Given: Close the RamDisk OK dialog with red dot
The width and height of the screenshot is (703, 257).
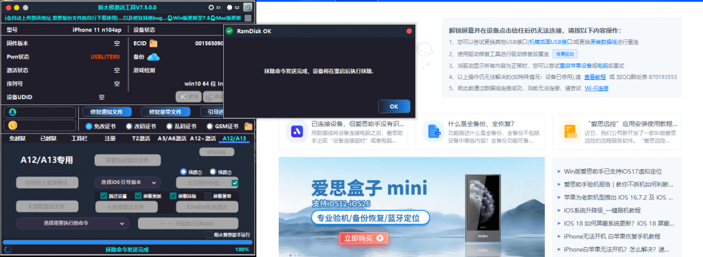Looking at the screenshot, I should pyautogui.click(x=409, y=31).
